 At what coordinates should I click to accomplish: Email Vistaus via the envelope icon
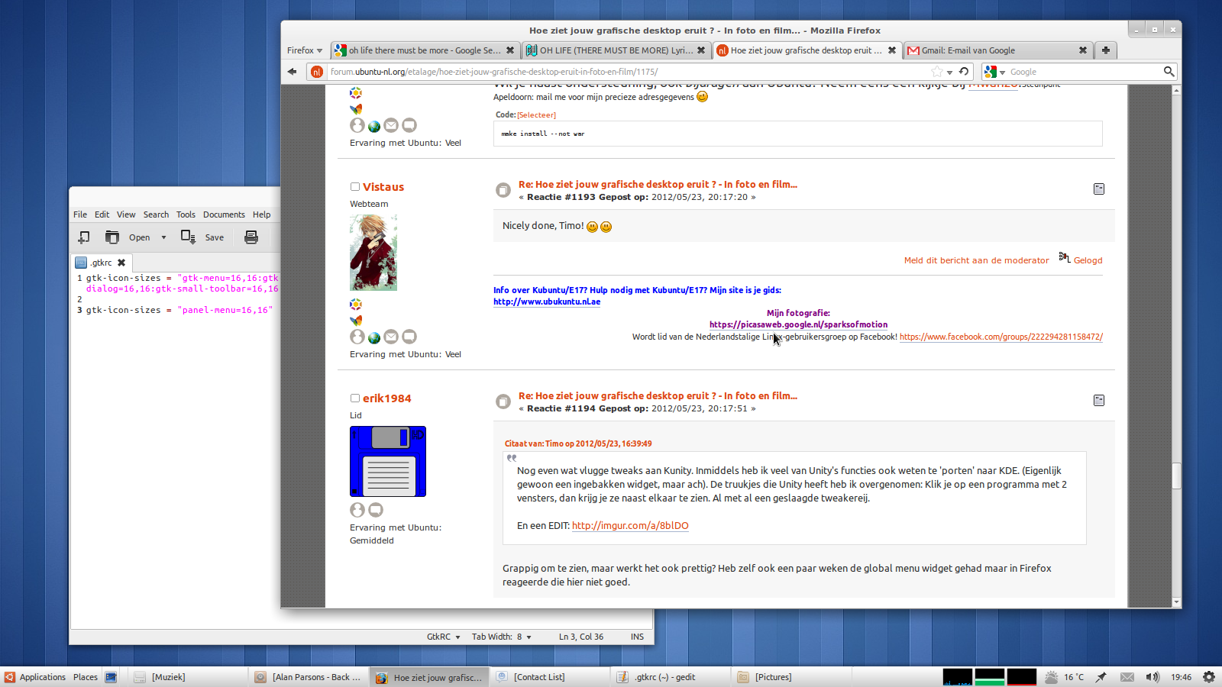pyautogui.click(x=391, y=337)
